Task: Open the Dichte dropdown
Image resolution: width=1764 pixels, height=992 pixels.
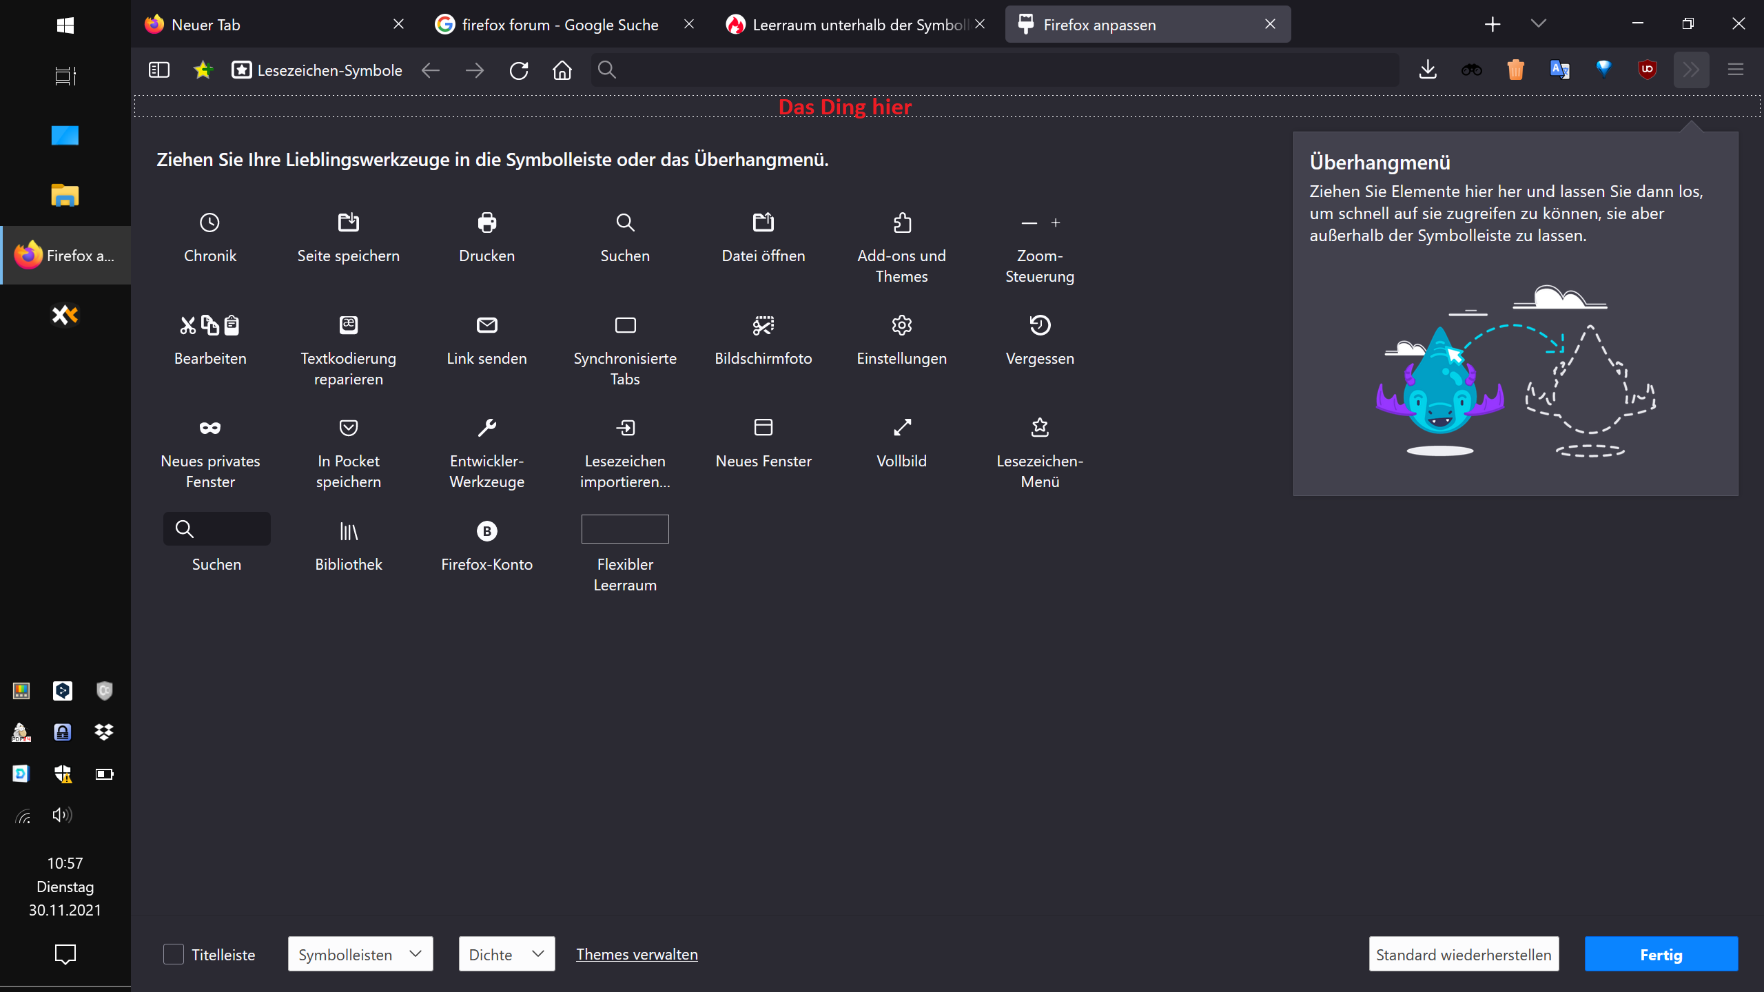Action: [x=506, y=954]
